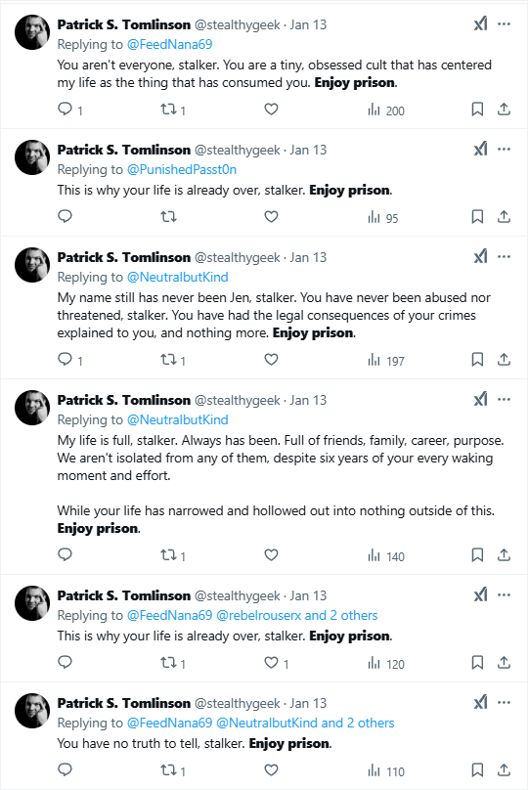Image resolution: width=529 pixels, height=790 pixels.
Task: Repost the tweet with 120 views
Action: pyautogui.click(x=168, y=662)
